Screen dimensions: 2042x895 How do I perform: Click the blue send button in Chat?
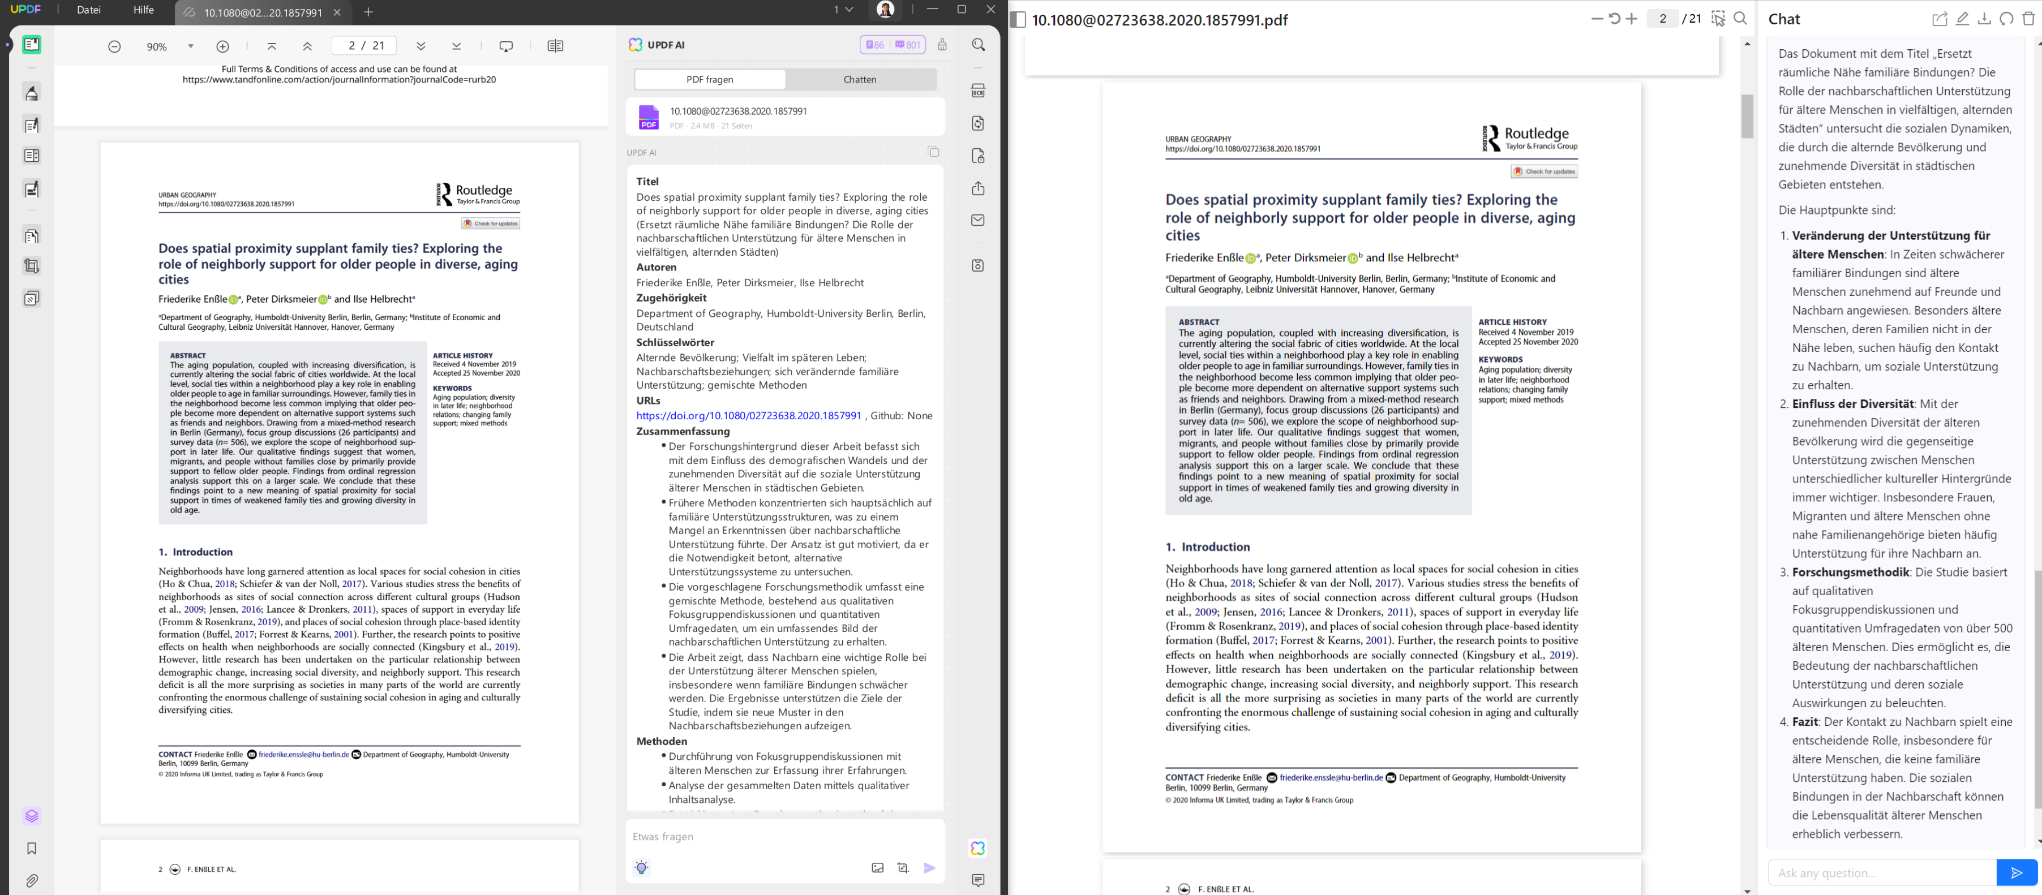[2017, 873]
